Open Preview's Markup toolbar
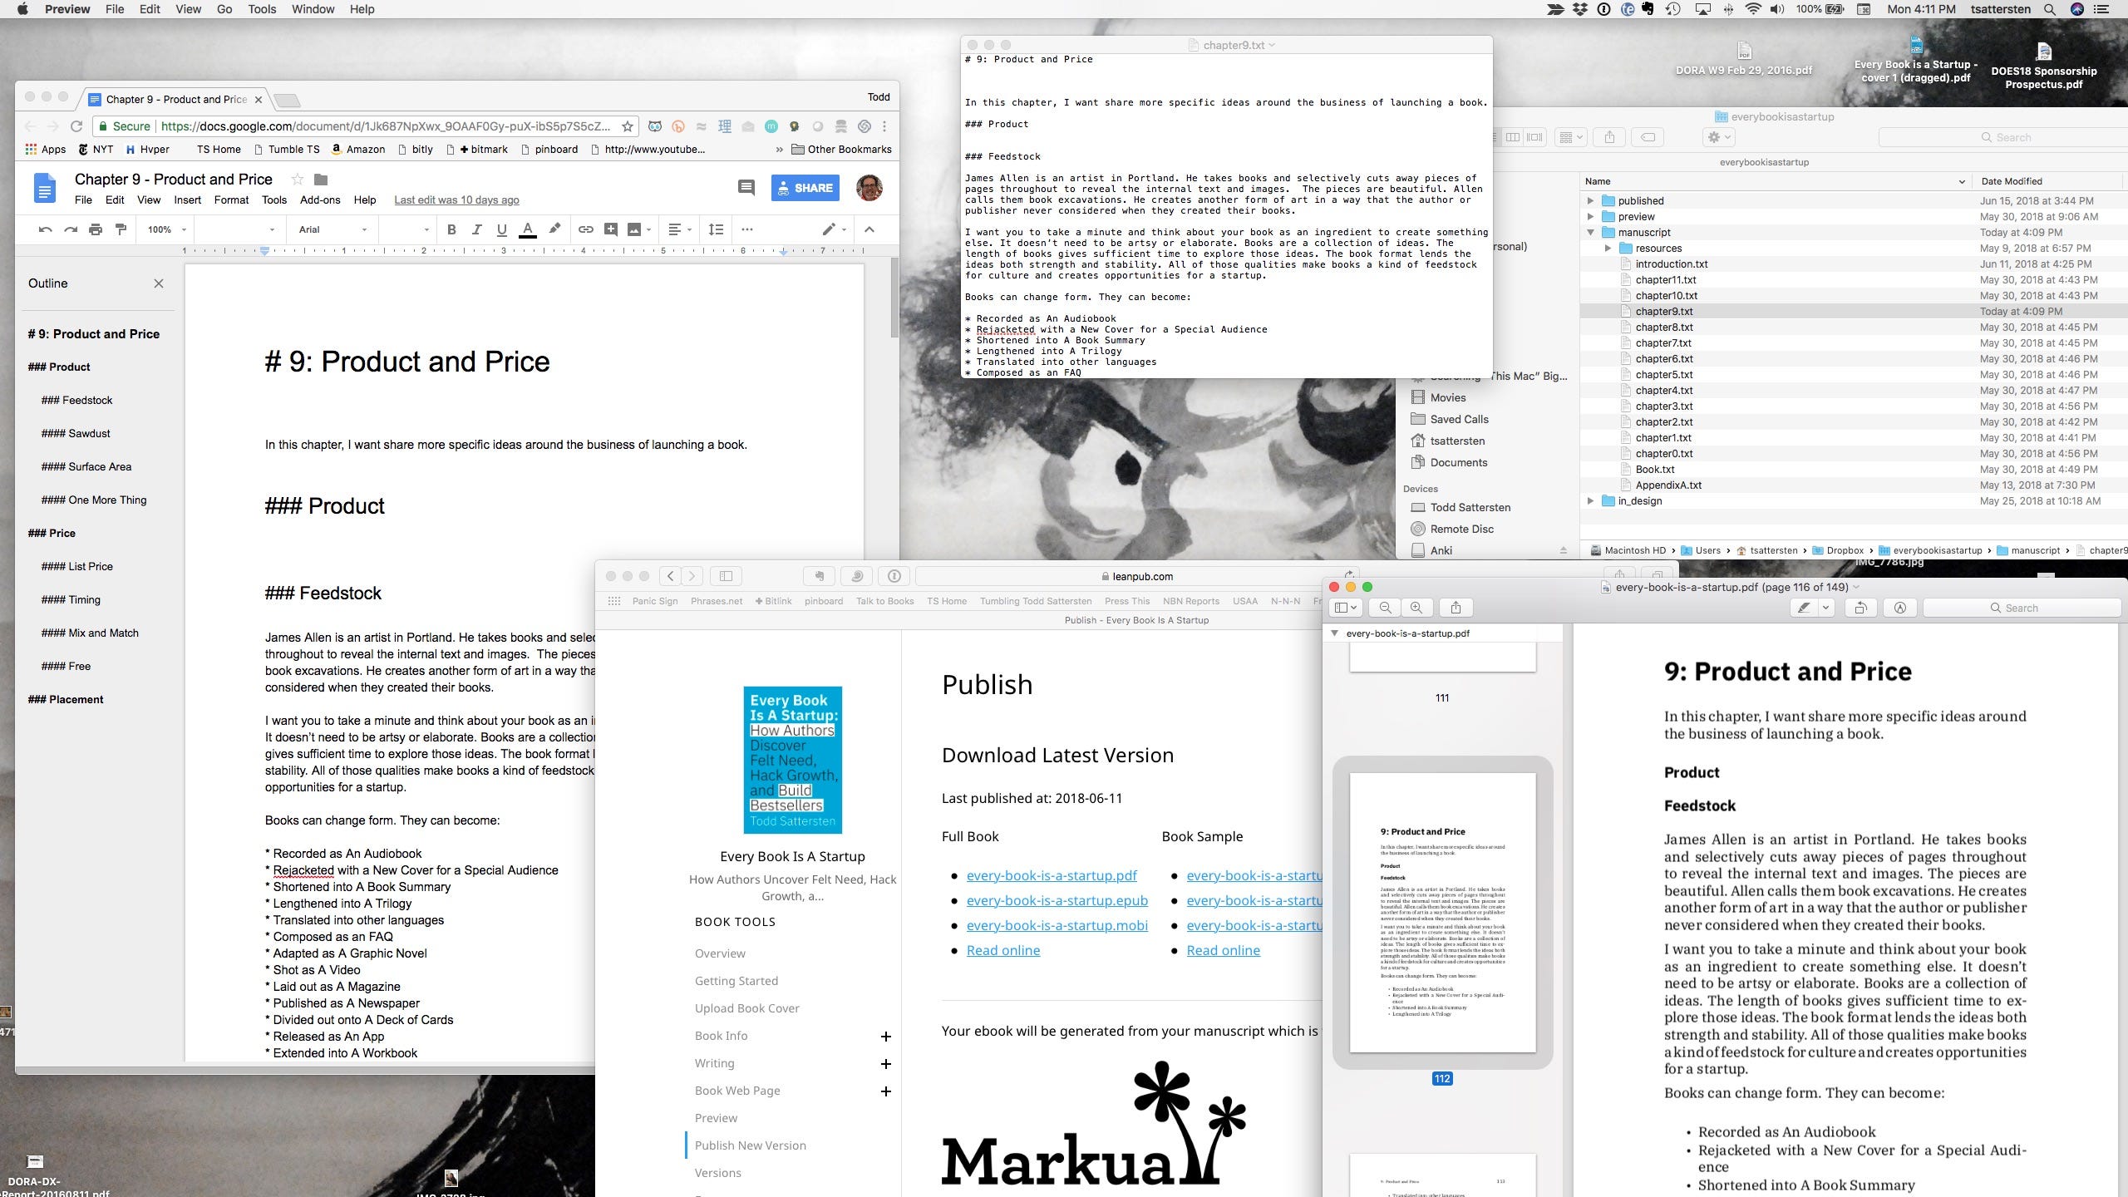 tap(1900, 608)
